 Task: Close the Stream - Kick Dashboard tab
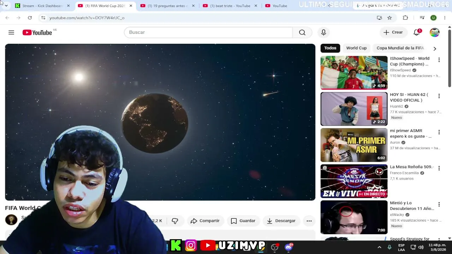coord(69,6)
